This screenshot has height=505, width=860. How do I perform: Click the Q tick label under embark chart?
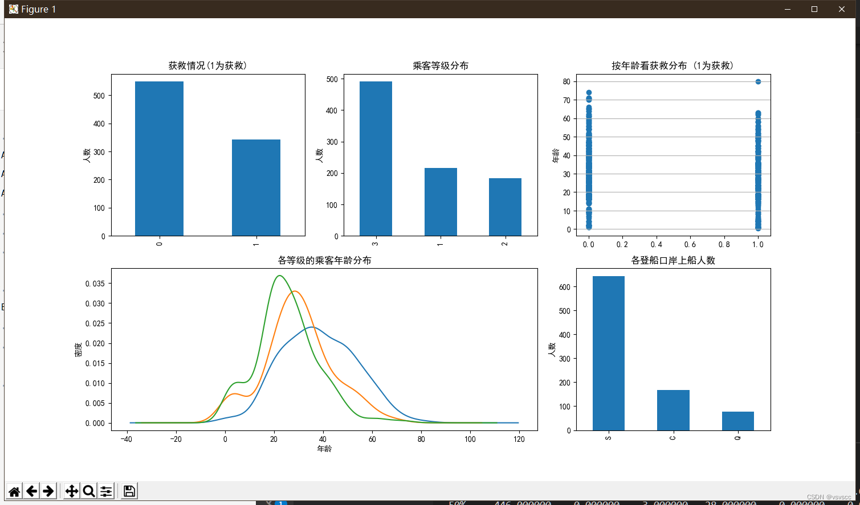(x=738, y=438)
